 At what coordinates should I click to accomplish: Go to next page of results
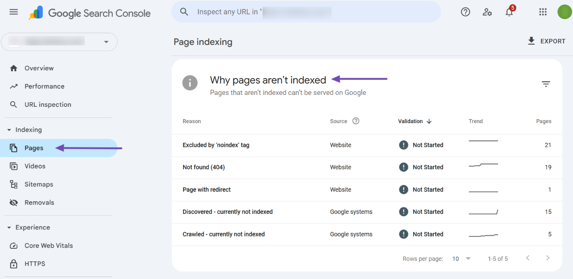pyautogui.click(x=548, y=258)
